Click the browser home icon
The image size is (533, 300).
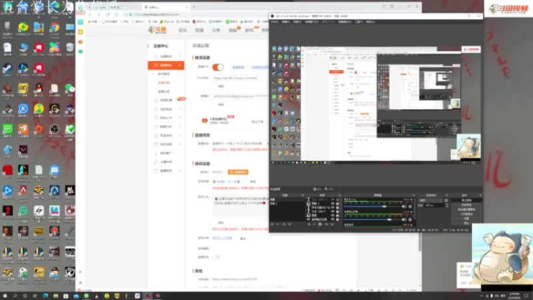[x=116, y=15]
